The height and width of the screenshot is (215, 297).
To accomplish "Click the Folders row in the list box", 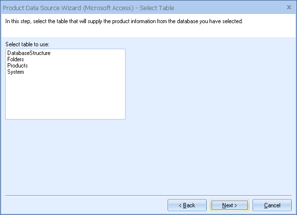I will pos(17,59).
